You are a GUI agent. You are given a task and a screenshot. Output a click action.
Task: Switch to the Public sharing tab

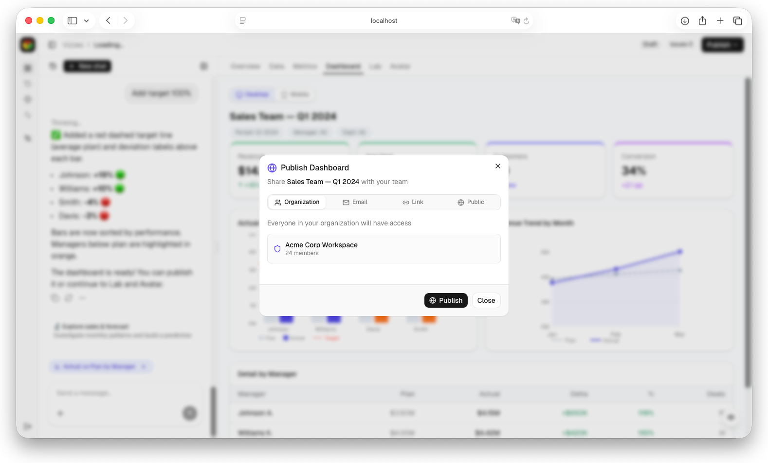471,202
